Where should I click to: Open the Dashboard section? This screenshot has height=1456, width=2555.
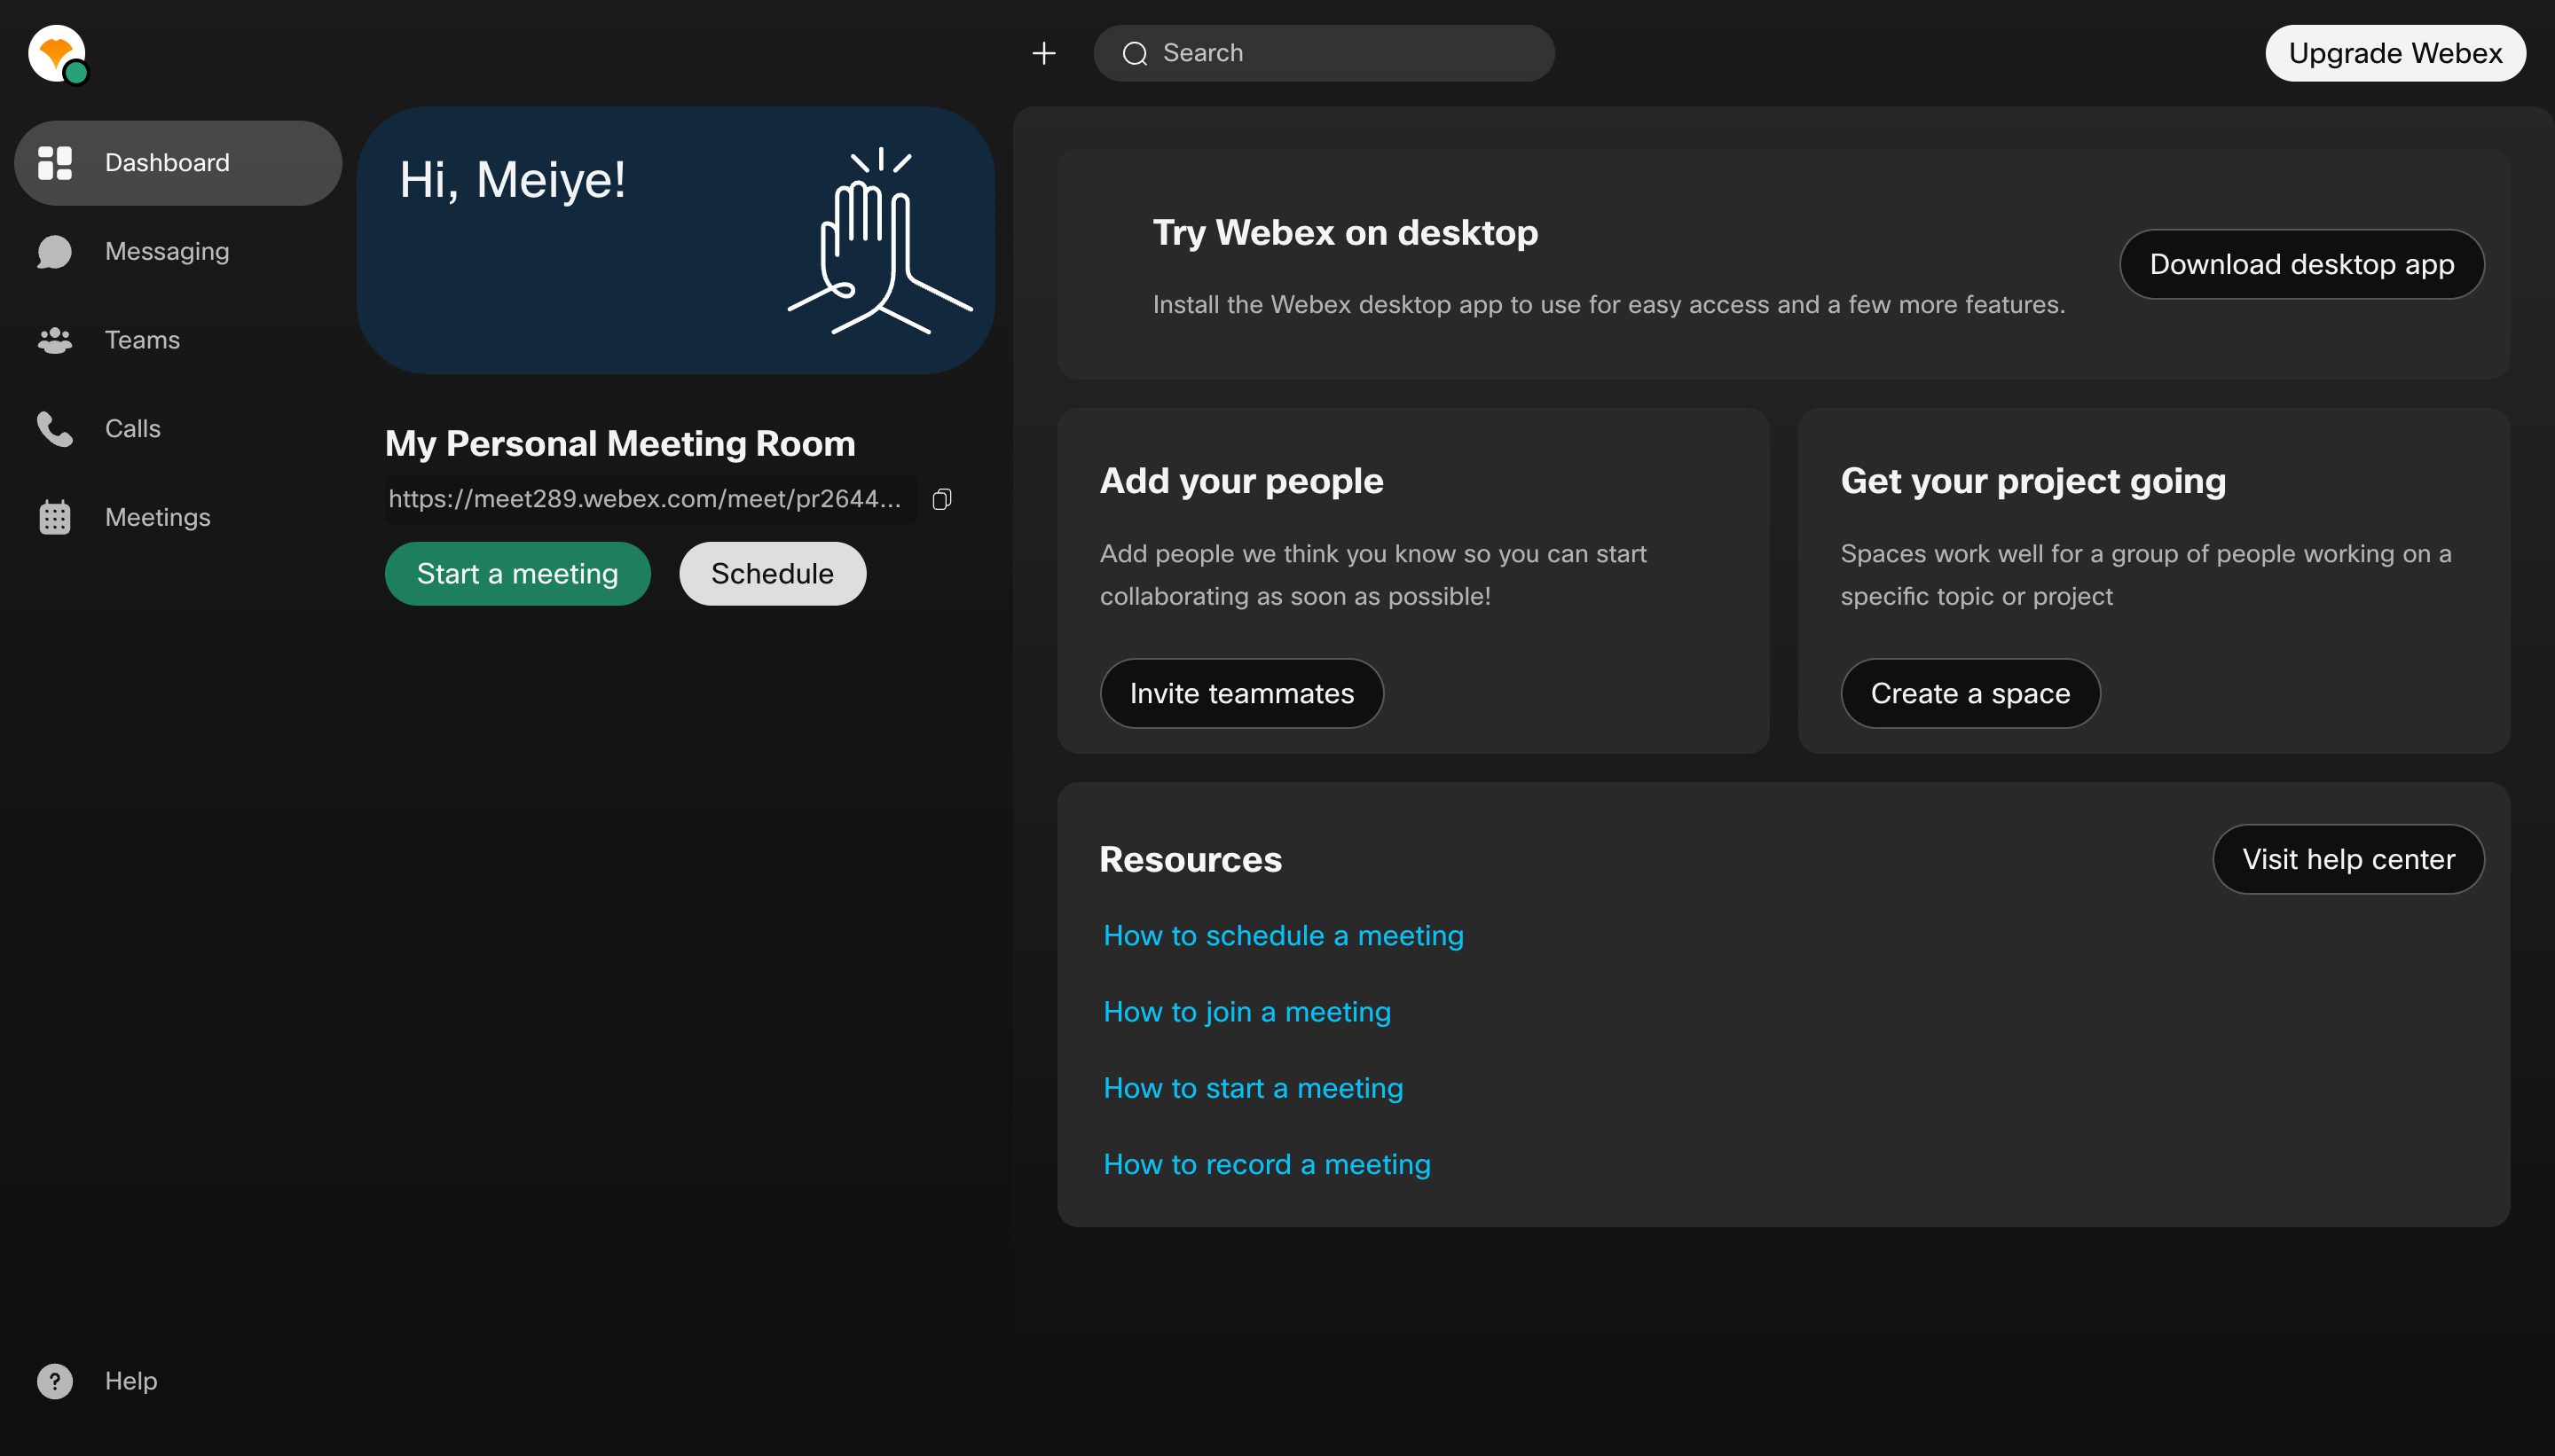click(x=178, y=163)
